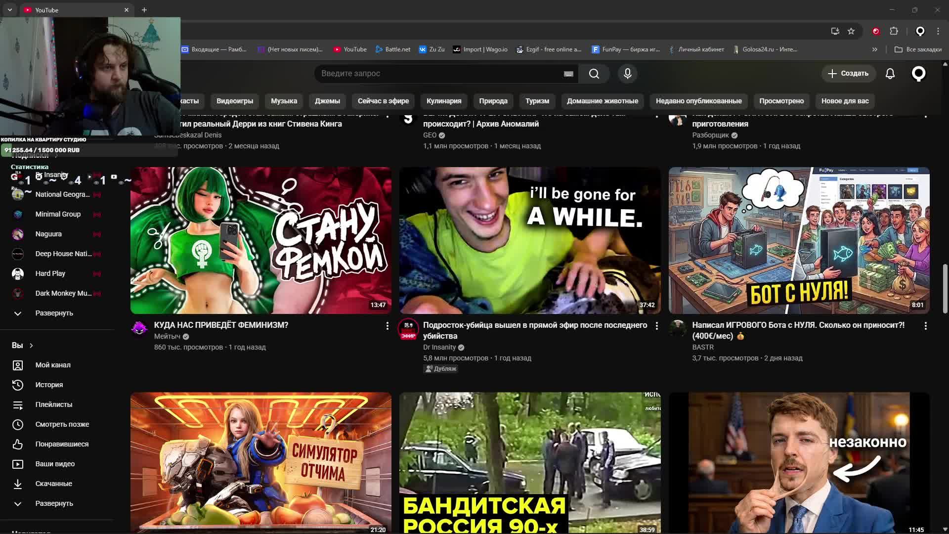Image resolution: width=949 pixels, height=534 pixels.
Task: Click the microphone voice search icon
Action: pos(627,74)
